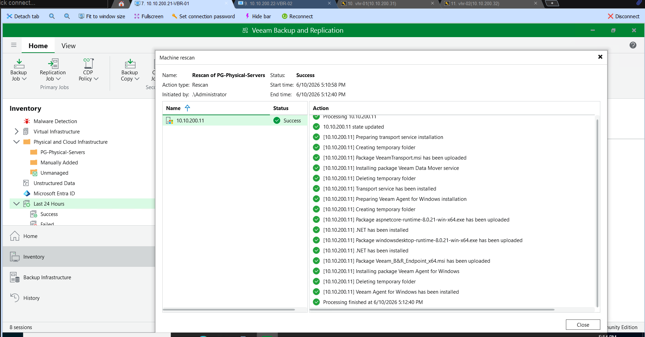The image size is (645, 337).
Task: Click the help question mark icon
Action: point(633,45)
